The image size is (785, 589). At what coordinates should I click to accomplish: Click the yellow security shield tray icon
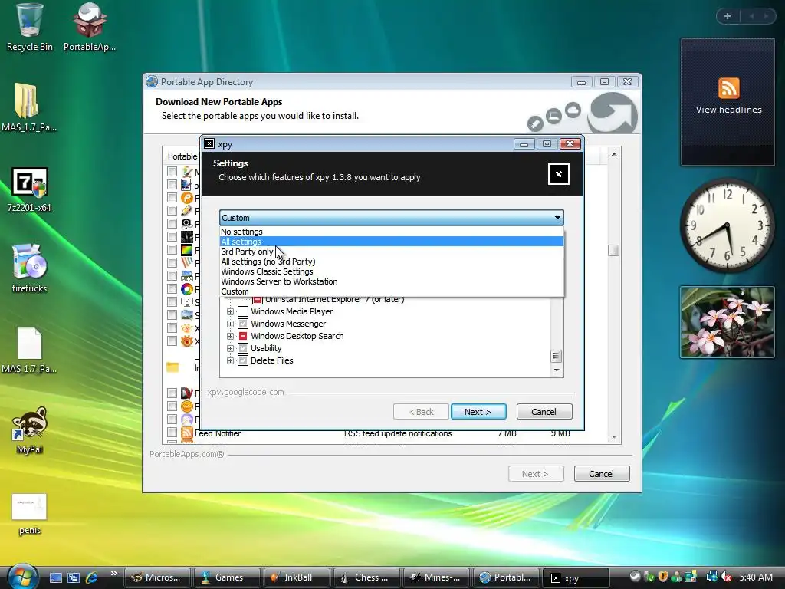pyautogui.click(x=663, y=577)
